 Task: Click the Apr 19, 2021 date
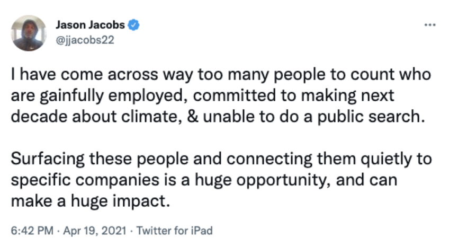coord(94,231)
